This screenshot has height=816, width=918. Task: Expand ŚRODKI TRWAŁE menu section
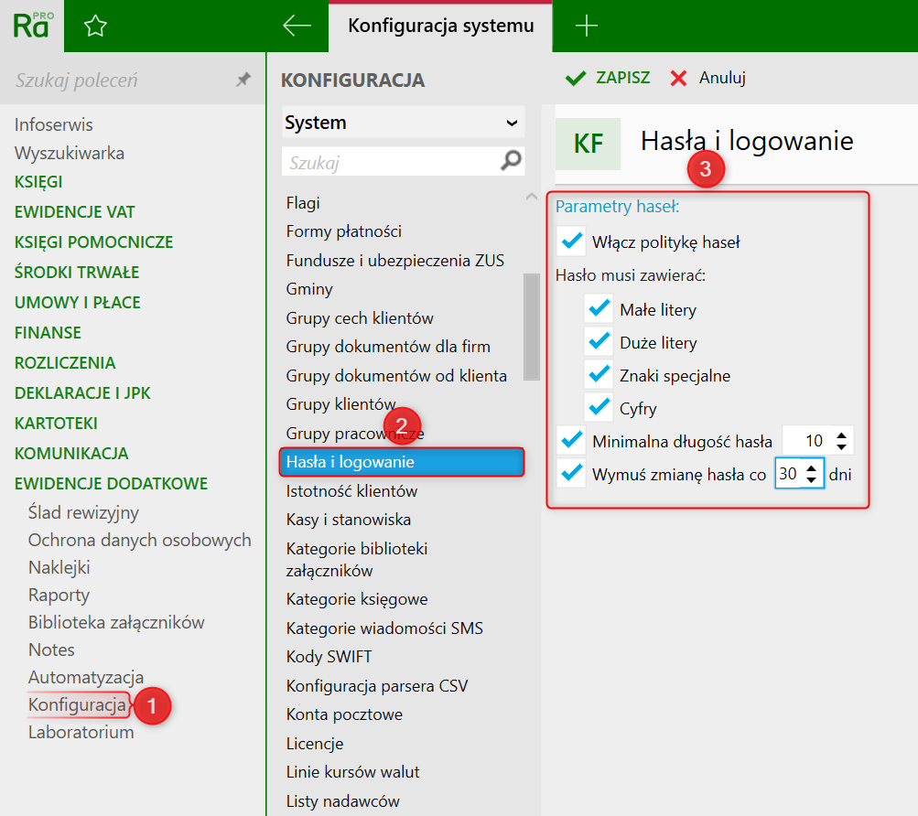[77, 273]
